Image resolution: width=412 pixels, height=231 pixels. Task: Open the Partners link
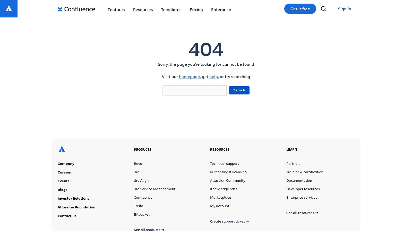293,163
